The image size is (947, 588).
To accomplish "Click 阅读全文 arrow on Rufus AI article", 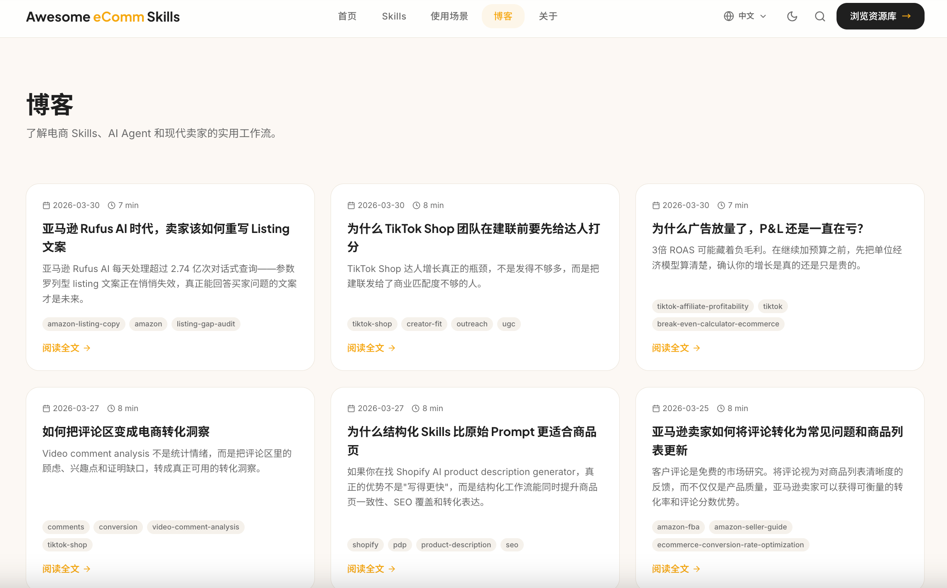I will 87,348.
